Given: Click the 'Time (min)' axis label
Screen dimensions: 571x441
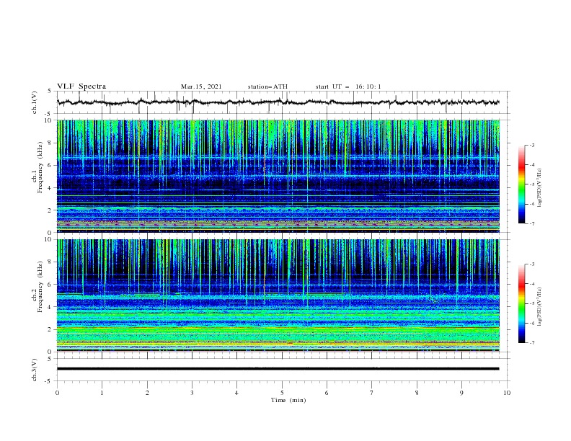Looking at the screenshot, I should [288, 400].
